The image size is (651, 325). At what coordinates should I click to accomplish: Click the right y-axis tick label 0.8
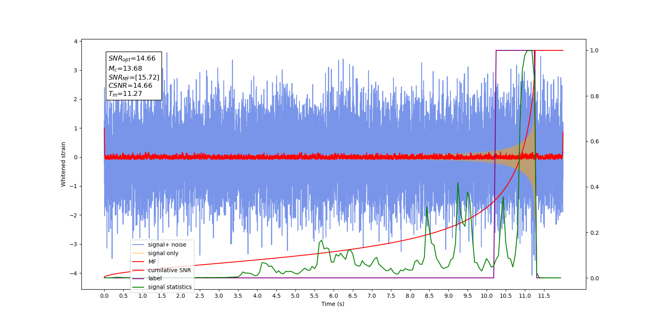(594, 96)
